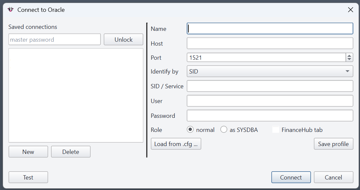Click the Delete connection button
The height and width of the screenshot is (190, 360).
point(71,152)
